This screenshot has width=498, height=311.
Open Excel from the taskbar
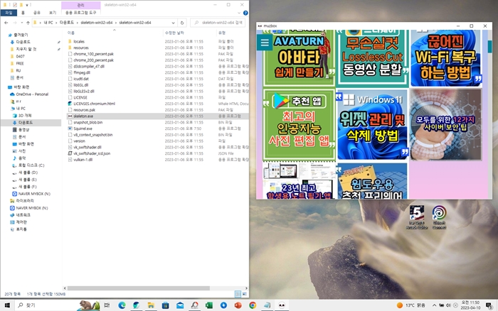(x=209, y=305)
